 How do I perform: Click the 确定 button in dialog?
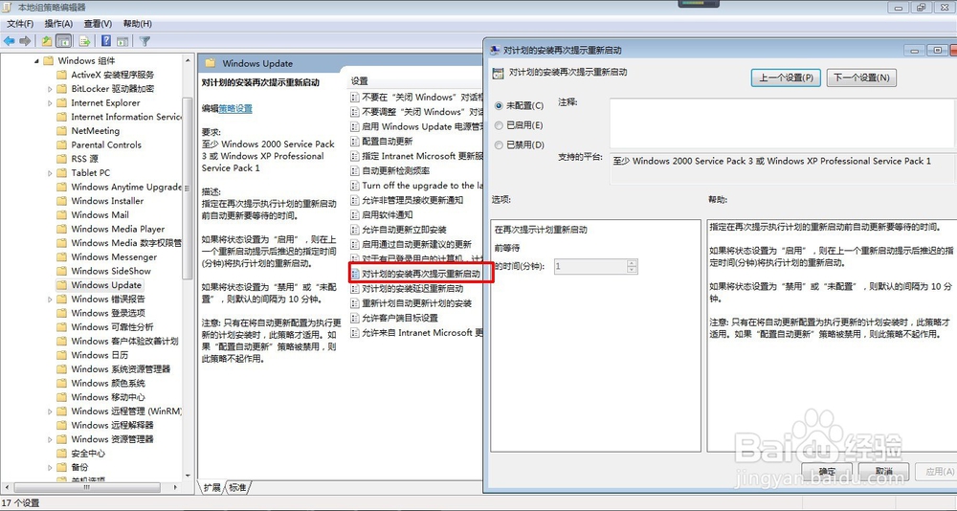[x=827, y=472]
